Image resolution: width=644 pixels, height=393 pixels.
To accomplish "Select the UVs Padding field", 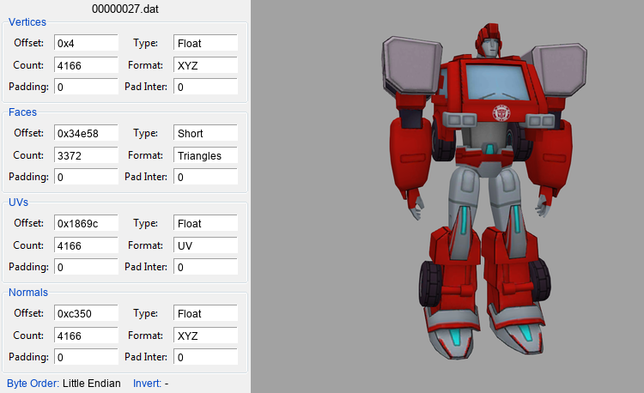I will tap(86, 267).
